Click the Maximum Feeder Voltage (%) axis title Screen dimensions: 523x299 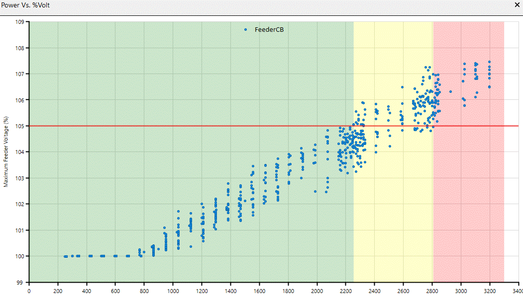point(6,151)
